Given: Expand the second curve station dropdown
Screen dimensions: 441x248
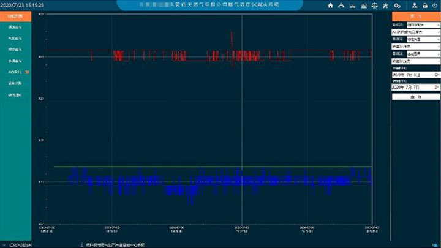Looking at the screenshot, I should pos(423,39).
